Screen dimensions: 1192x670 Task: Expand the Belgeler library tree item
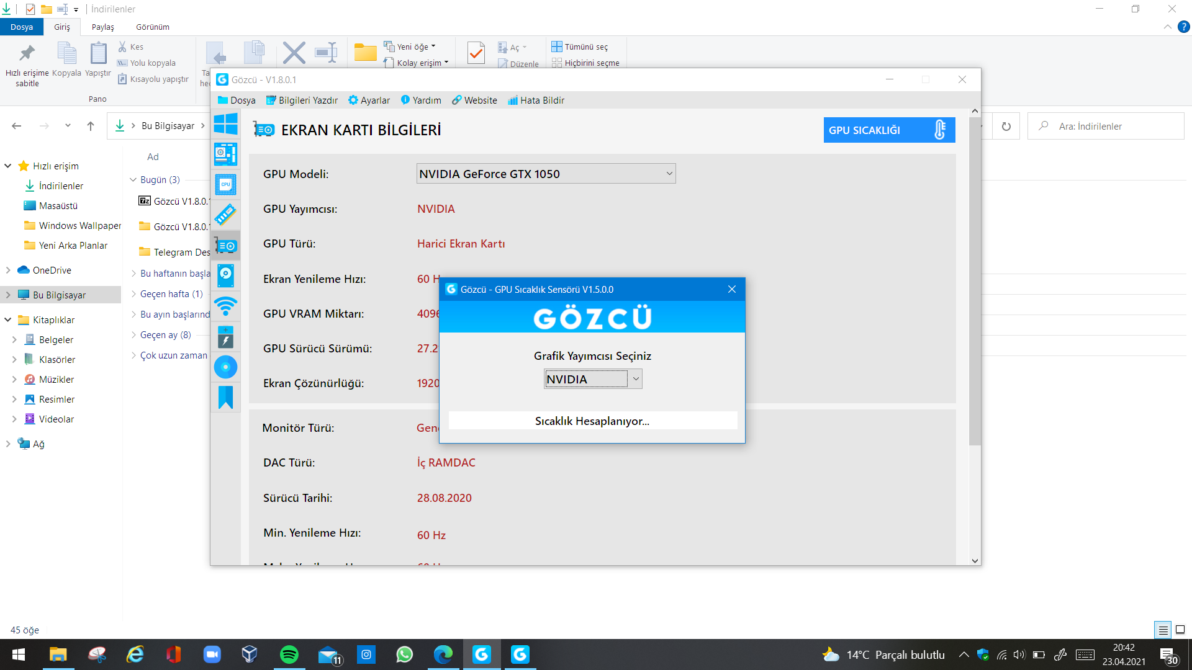(x=14, y=340)
